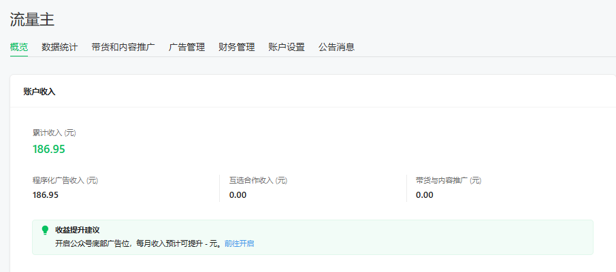Select the 广告管理 tab

coord(187,47)
